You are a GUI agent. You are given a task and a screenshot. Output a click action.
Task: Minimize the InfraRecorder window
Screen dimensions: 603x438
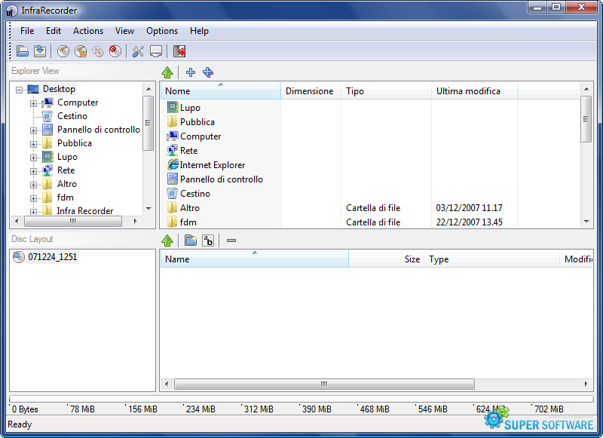(537, 7)
